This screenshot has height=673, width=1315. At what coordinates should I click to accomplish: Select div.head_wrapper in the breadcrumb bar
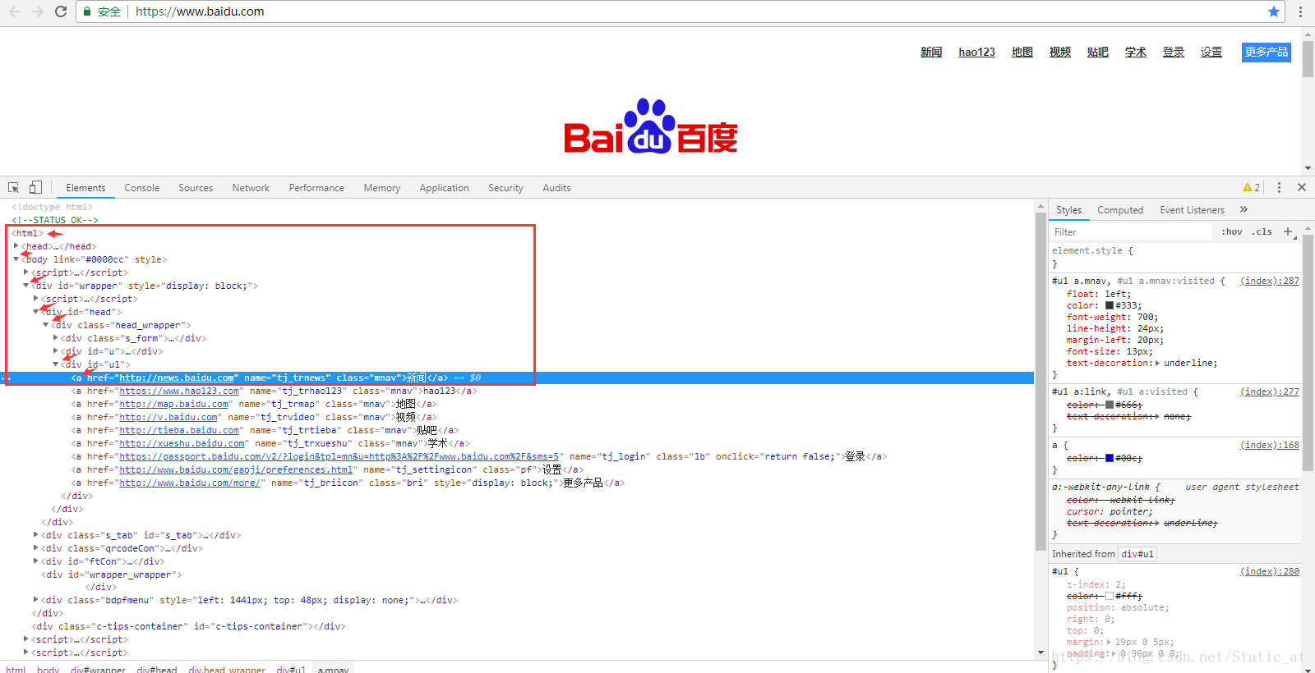[x=227, y=669]
